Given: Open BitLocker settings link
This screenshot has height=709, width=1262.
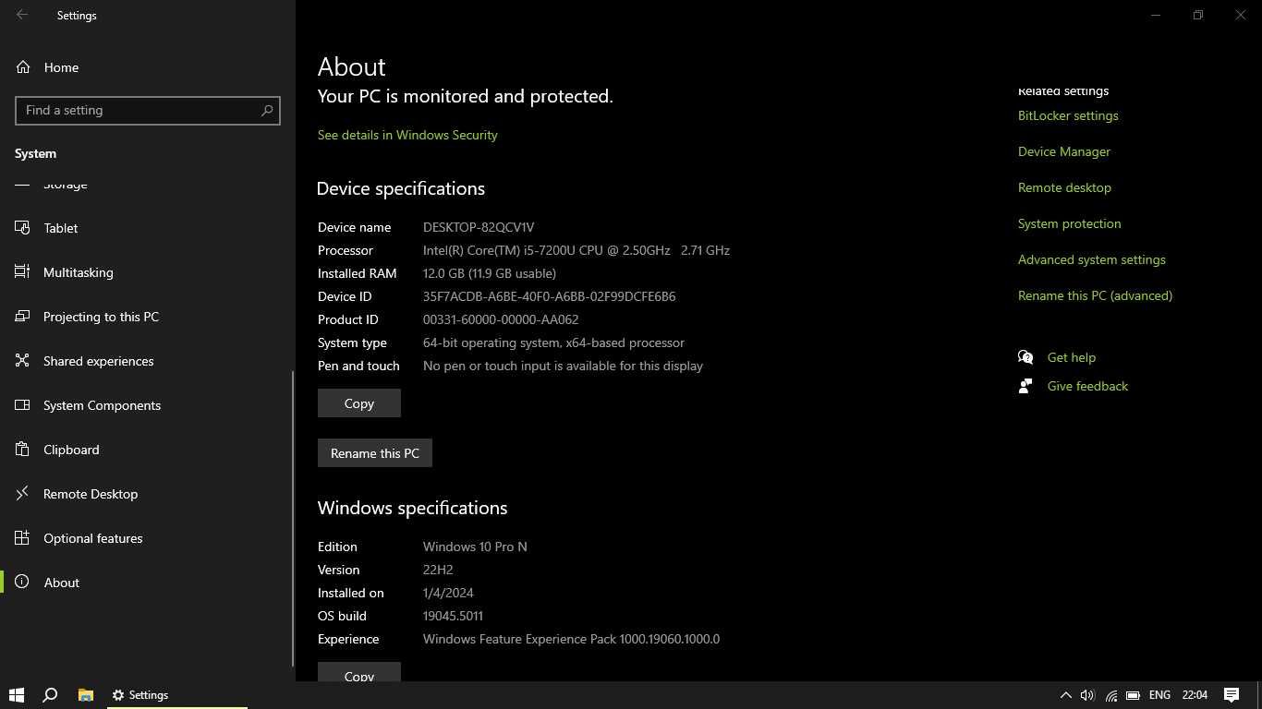Looking at the screenshot, I should point(1068,115).
